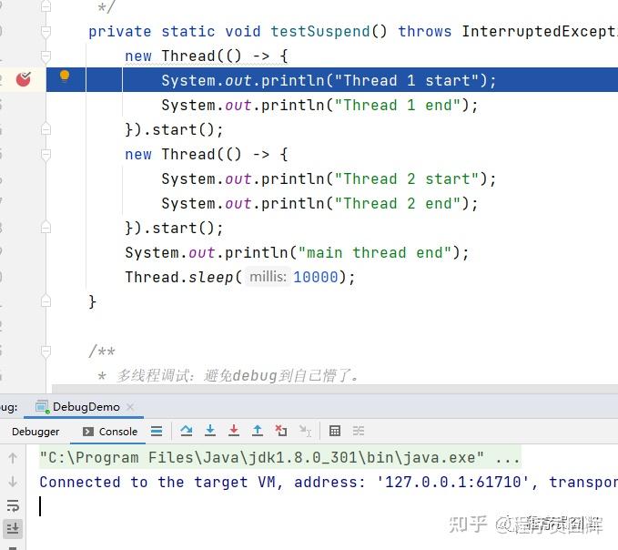Click the java.exe command line in console
Image resolution: width=618 pixels, height=550 pixels.
click(x=280, y=457)
